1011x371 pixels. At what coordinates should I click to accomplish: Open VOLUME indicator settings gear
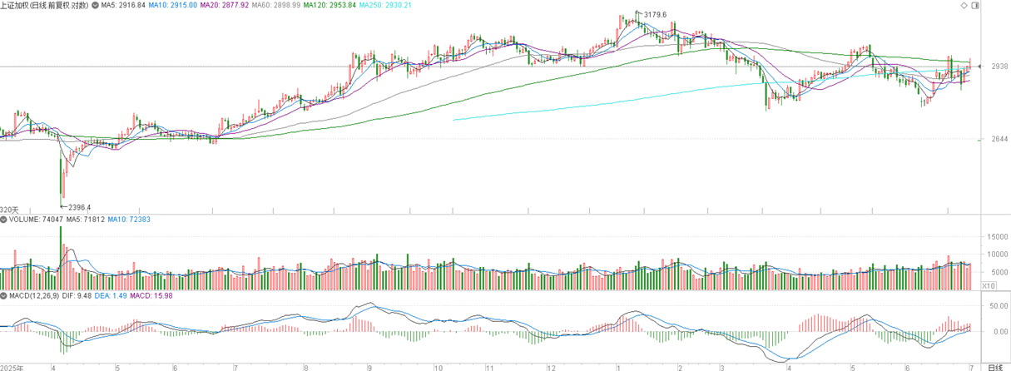[x=3, y=220]
